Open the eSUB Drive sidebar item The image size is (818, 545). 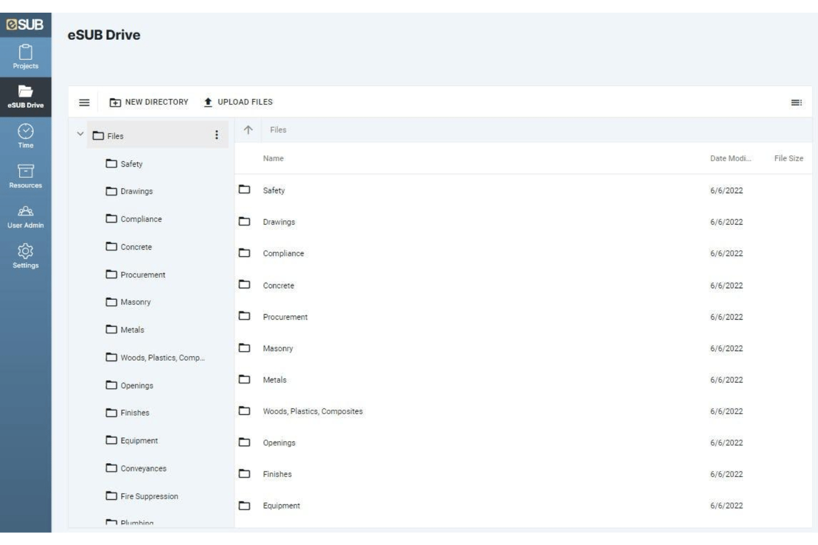[x=25, y=97]
